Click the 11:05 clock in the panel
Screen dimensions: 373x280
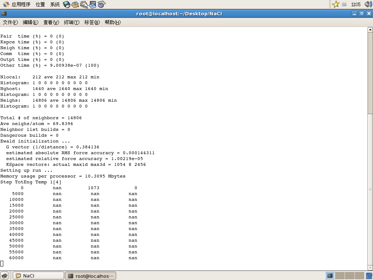point(356,4)
